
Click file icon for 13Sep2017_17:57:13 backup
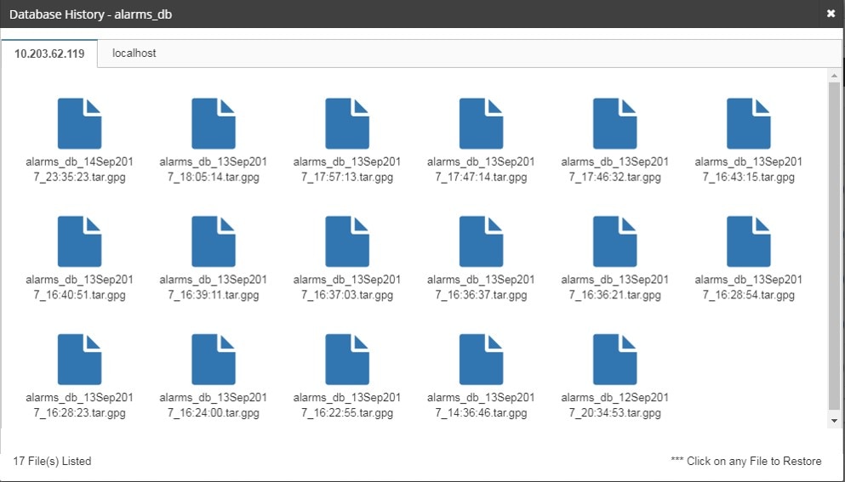[x=347, y=123]
